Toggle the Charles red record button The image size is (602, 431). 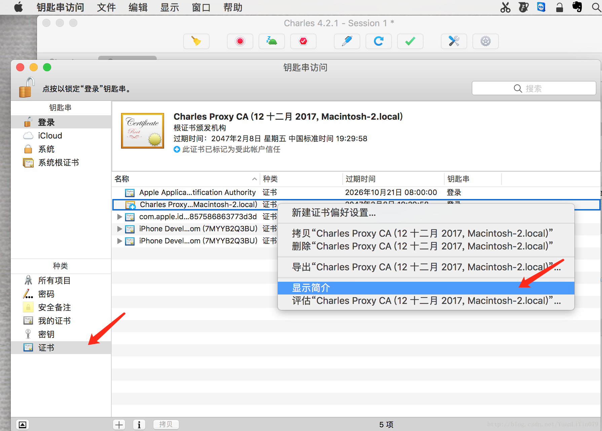(240, 41)
